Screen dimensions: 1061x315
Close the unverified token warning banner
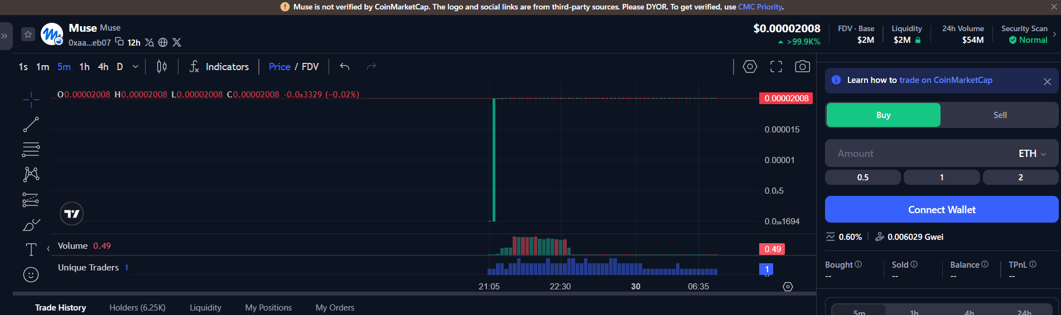pyautogui.click(x=1054, y=7)
